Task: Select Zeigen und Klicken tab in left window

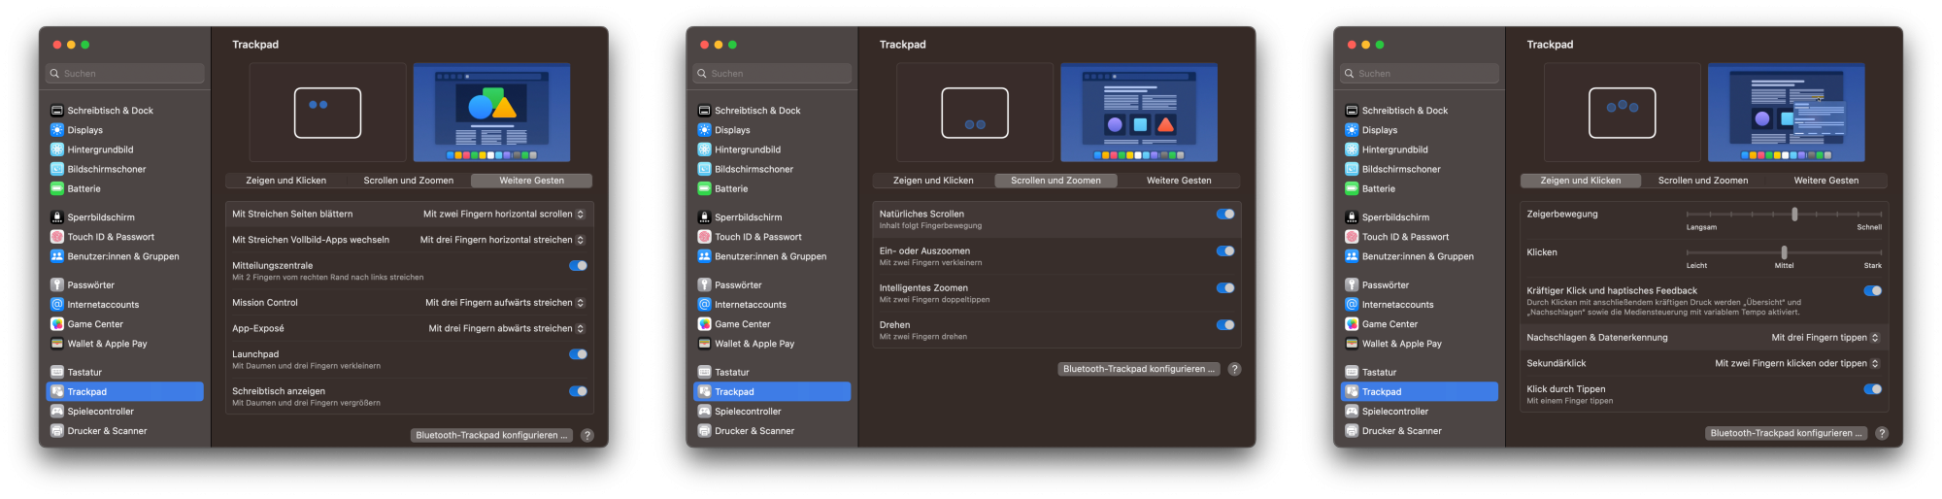Action: click(285, 181)
